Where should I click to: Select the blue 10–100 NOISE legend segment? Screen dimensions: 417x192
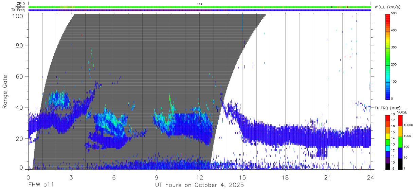tap(400, 153)
